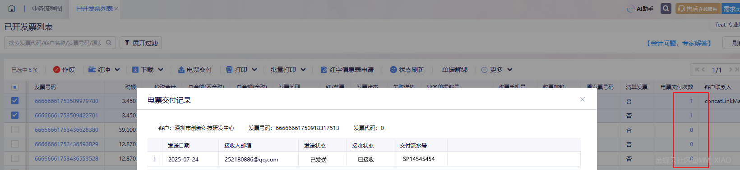The image size is (740, 170).
Task: Click the 状态刷新 refresh icon
Action: 393,70
